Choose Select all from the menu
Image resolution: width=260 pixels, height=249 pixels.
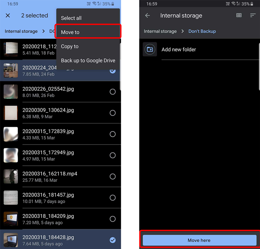(71, 18)
